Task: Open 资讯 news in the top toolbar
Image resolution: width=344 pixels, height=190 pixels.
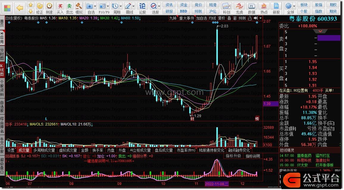Action: coord(169,5)
